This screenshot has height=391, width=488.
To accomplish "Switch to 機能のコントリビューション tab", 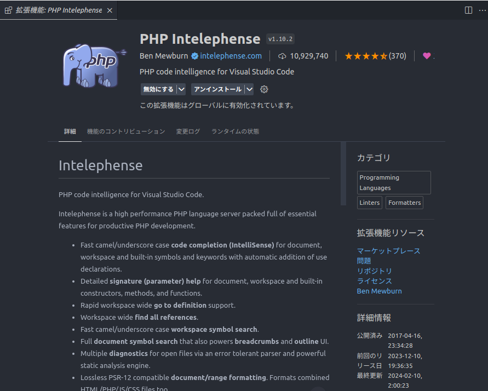I will pos(126,131).
